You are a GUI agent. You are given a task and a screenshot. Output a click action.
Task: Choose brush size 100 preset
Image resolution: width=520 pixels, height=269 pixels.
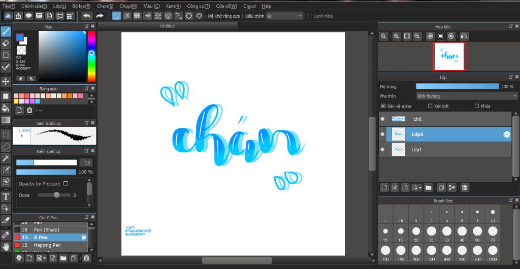385,253
